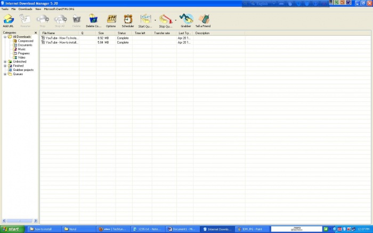
Task: Select the 8.92 MB YouTube download row
Action: (143, 38)
